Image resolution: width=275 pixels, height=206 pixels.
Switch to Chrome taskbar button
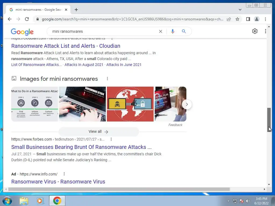(57, 201)
